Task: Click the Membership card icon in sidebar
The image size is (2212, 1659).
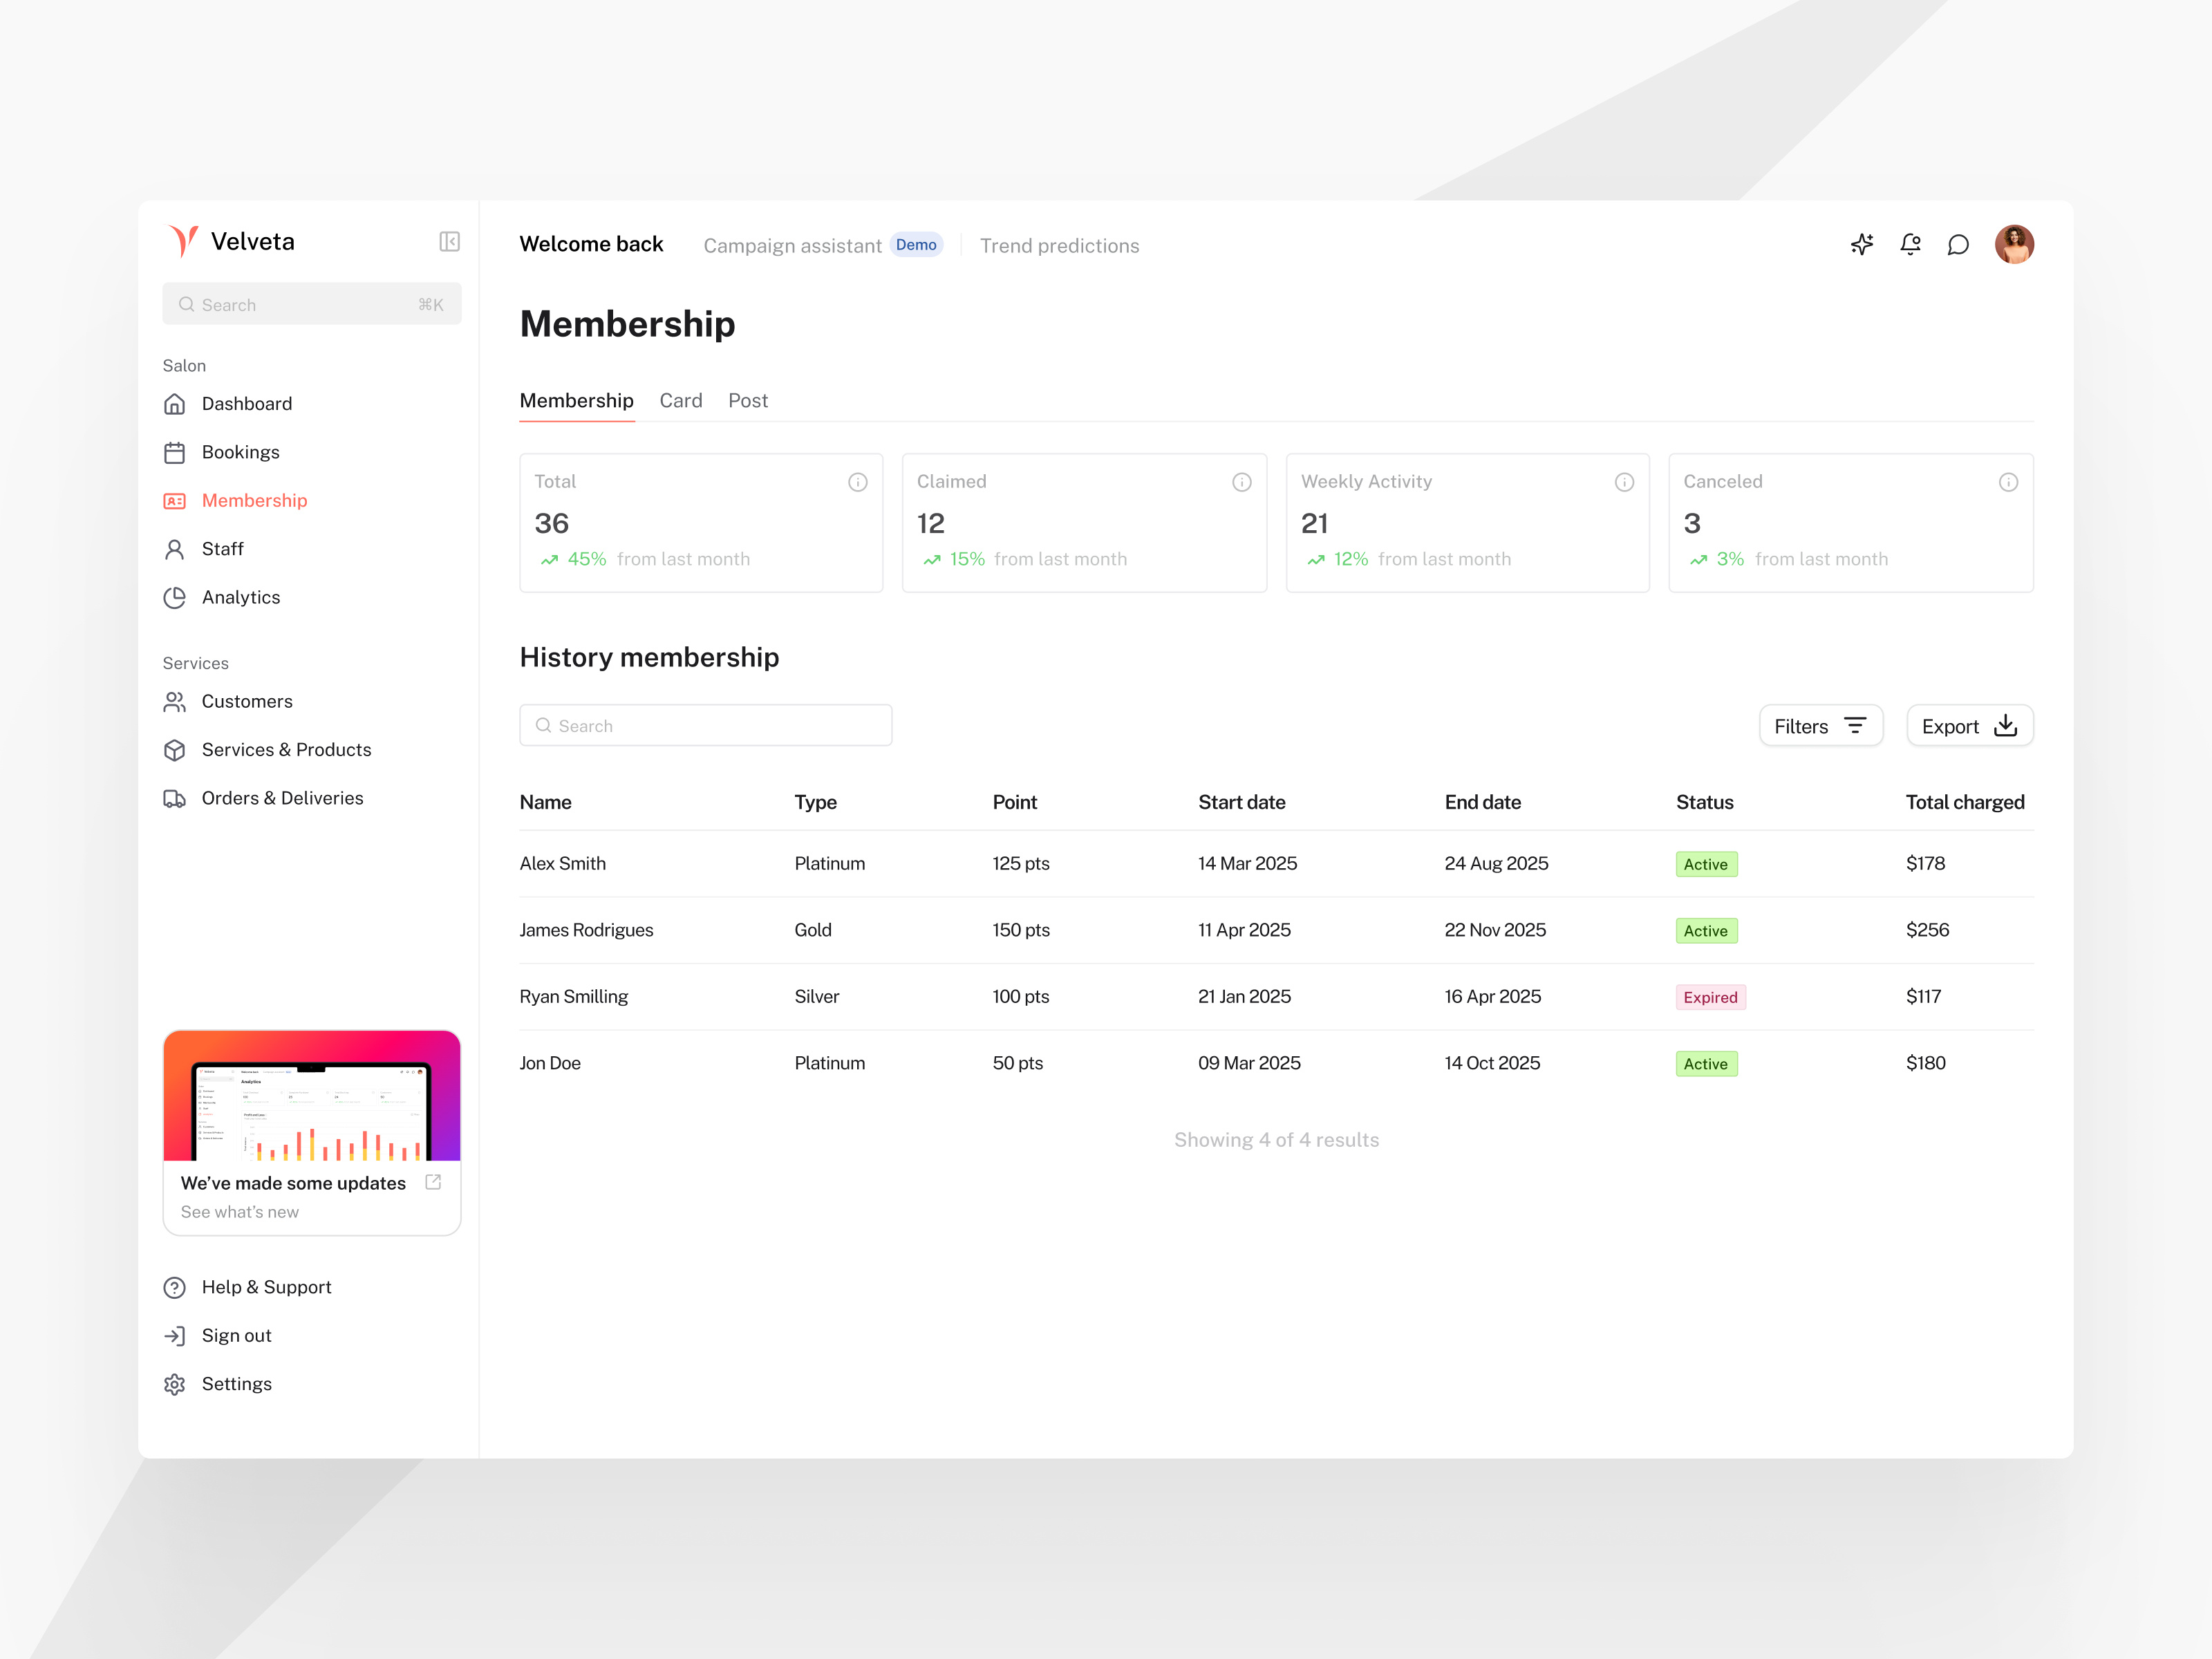Action: [175, 501]
